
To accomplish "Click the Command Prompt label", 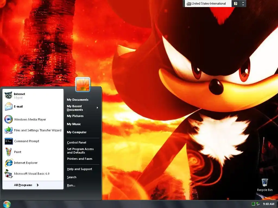I will pos(27,141).
